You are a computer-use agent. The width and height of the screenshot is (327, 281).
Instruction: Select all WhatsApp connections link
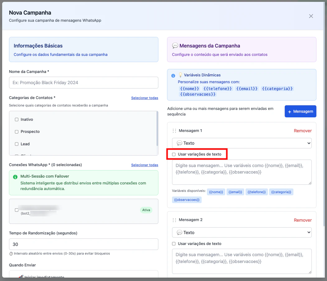145,165
